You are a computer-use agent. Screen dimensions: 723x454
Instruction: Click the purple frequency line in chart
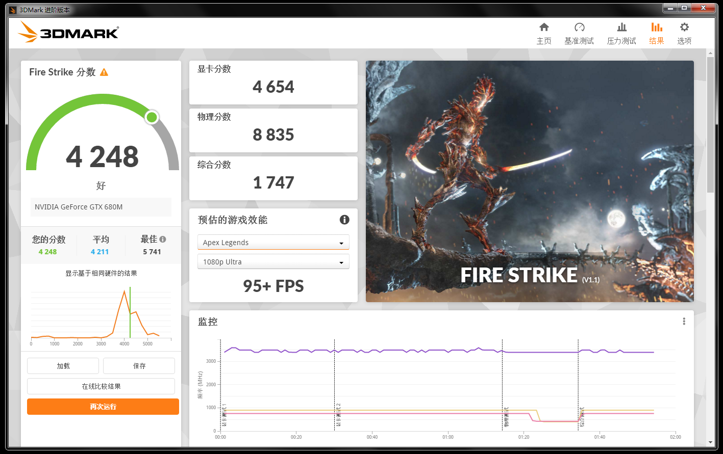[x=439, y=351]
